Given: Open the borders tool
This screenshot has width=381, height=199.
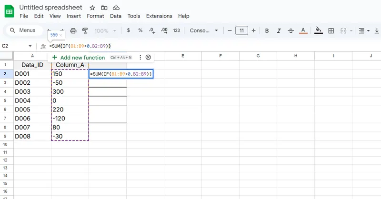Looking at the screenshot, I should [x=331, y=30].
